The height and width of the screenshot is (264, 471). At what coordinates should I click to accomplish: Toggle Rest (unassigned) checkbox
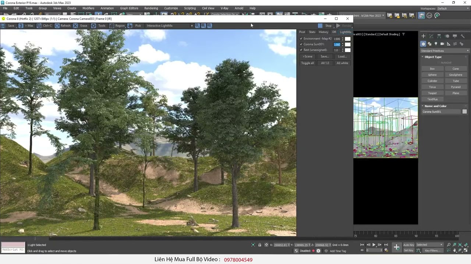301,50
